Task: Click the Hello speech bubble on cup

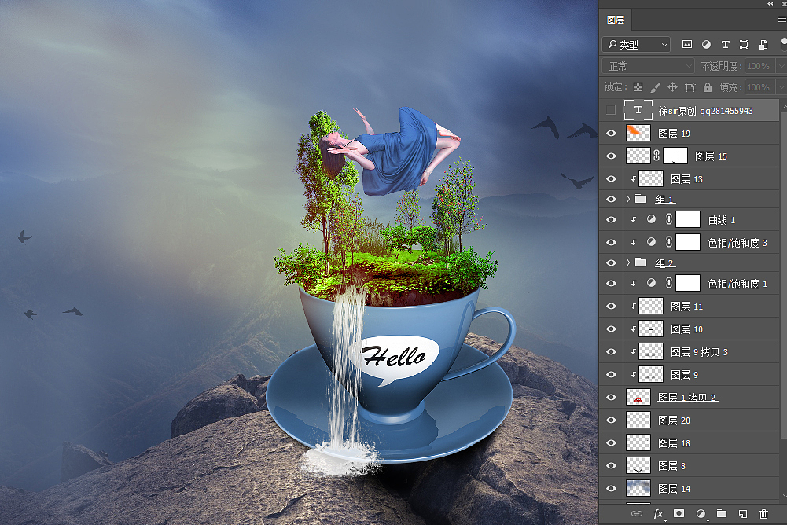Action: pos(395,358)
